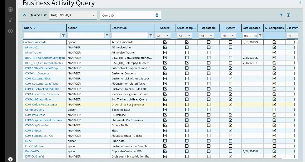Open the ActiveTimecards query link
Screen dimensions: 305x162
click(x=36, y=42)
